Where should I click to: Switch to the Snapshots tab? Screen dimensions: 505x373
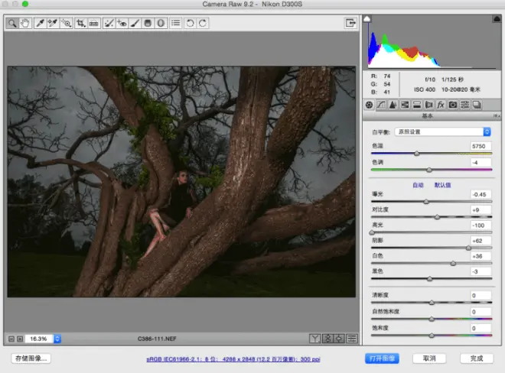pos(477,105)
